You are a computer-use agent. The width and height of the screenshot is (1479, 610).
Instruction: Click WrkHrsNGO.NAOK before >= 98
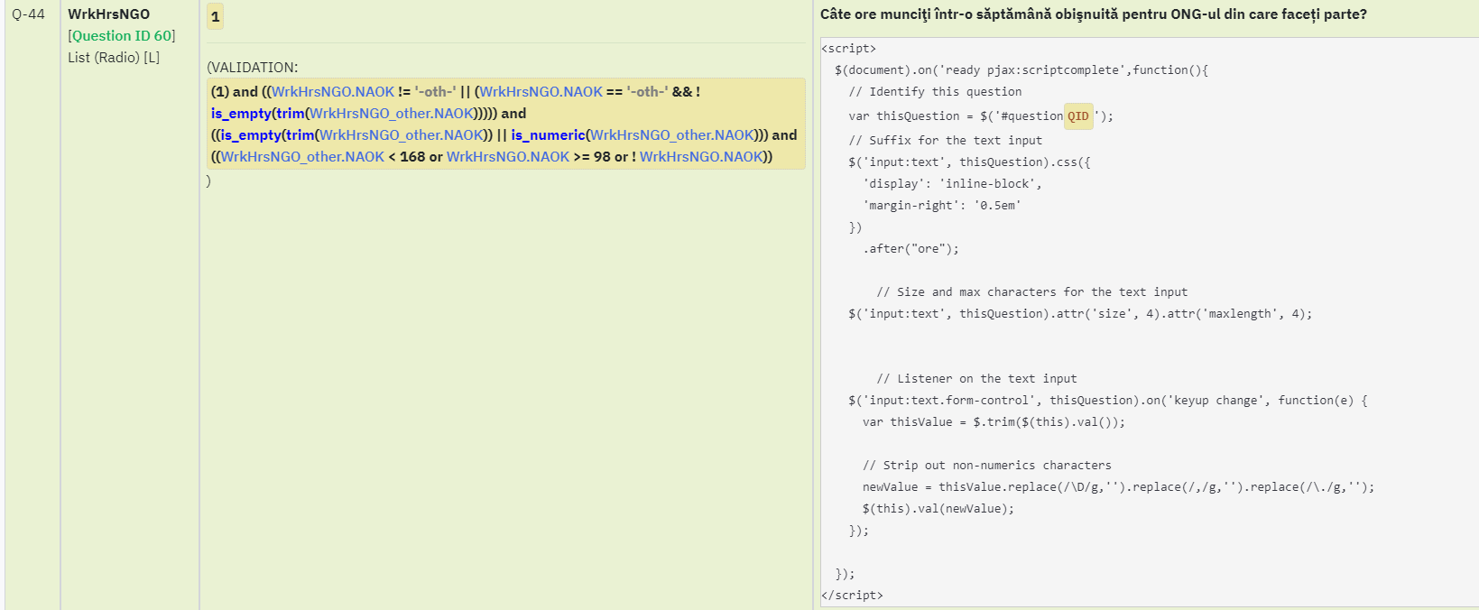pyautogui.click(x=508, y=157)
